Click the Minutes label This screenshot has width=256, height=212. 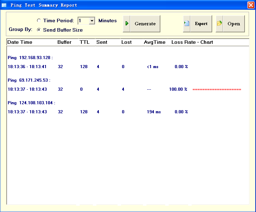click(107, 21)
